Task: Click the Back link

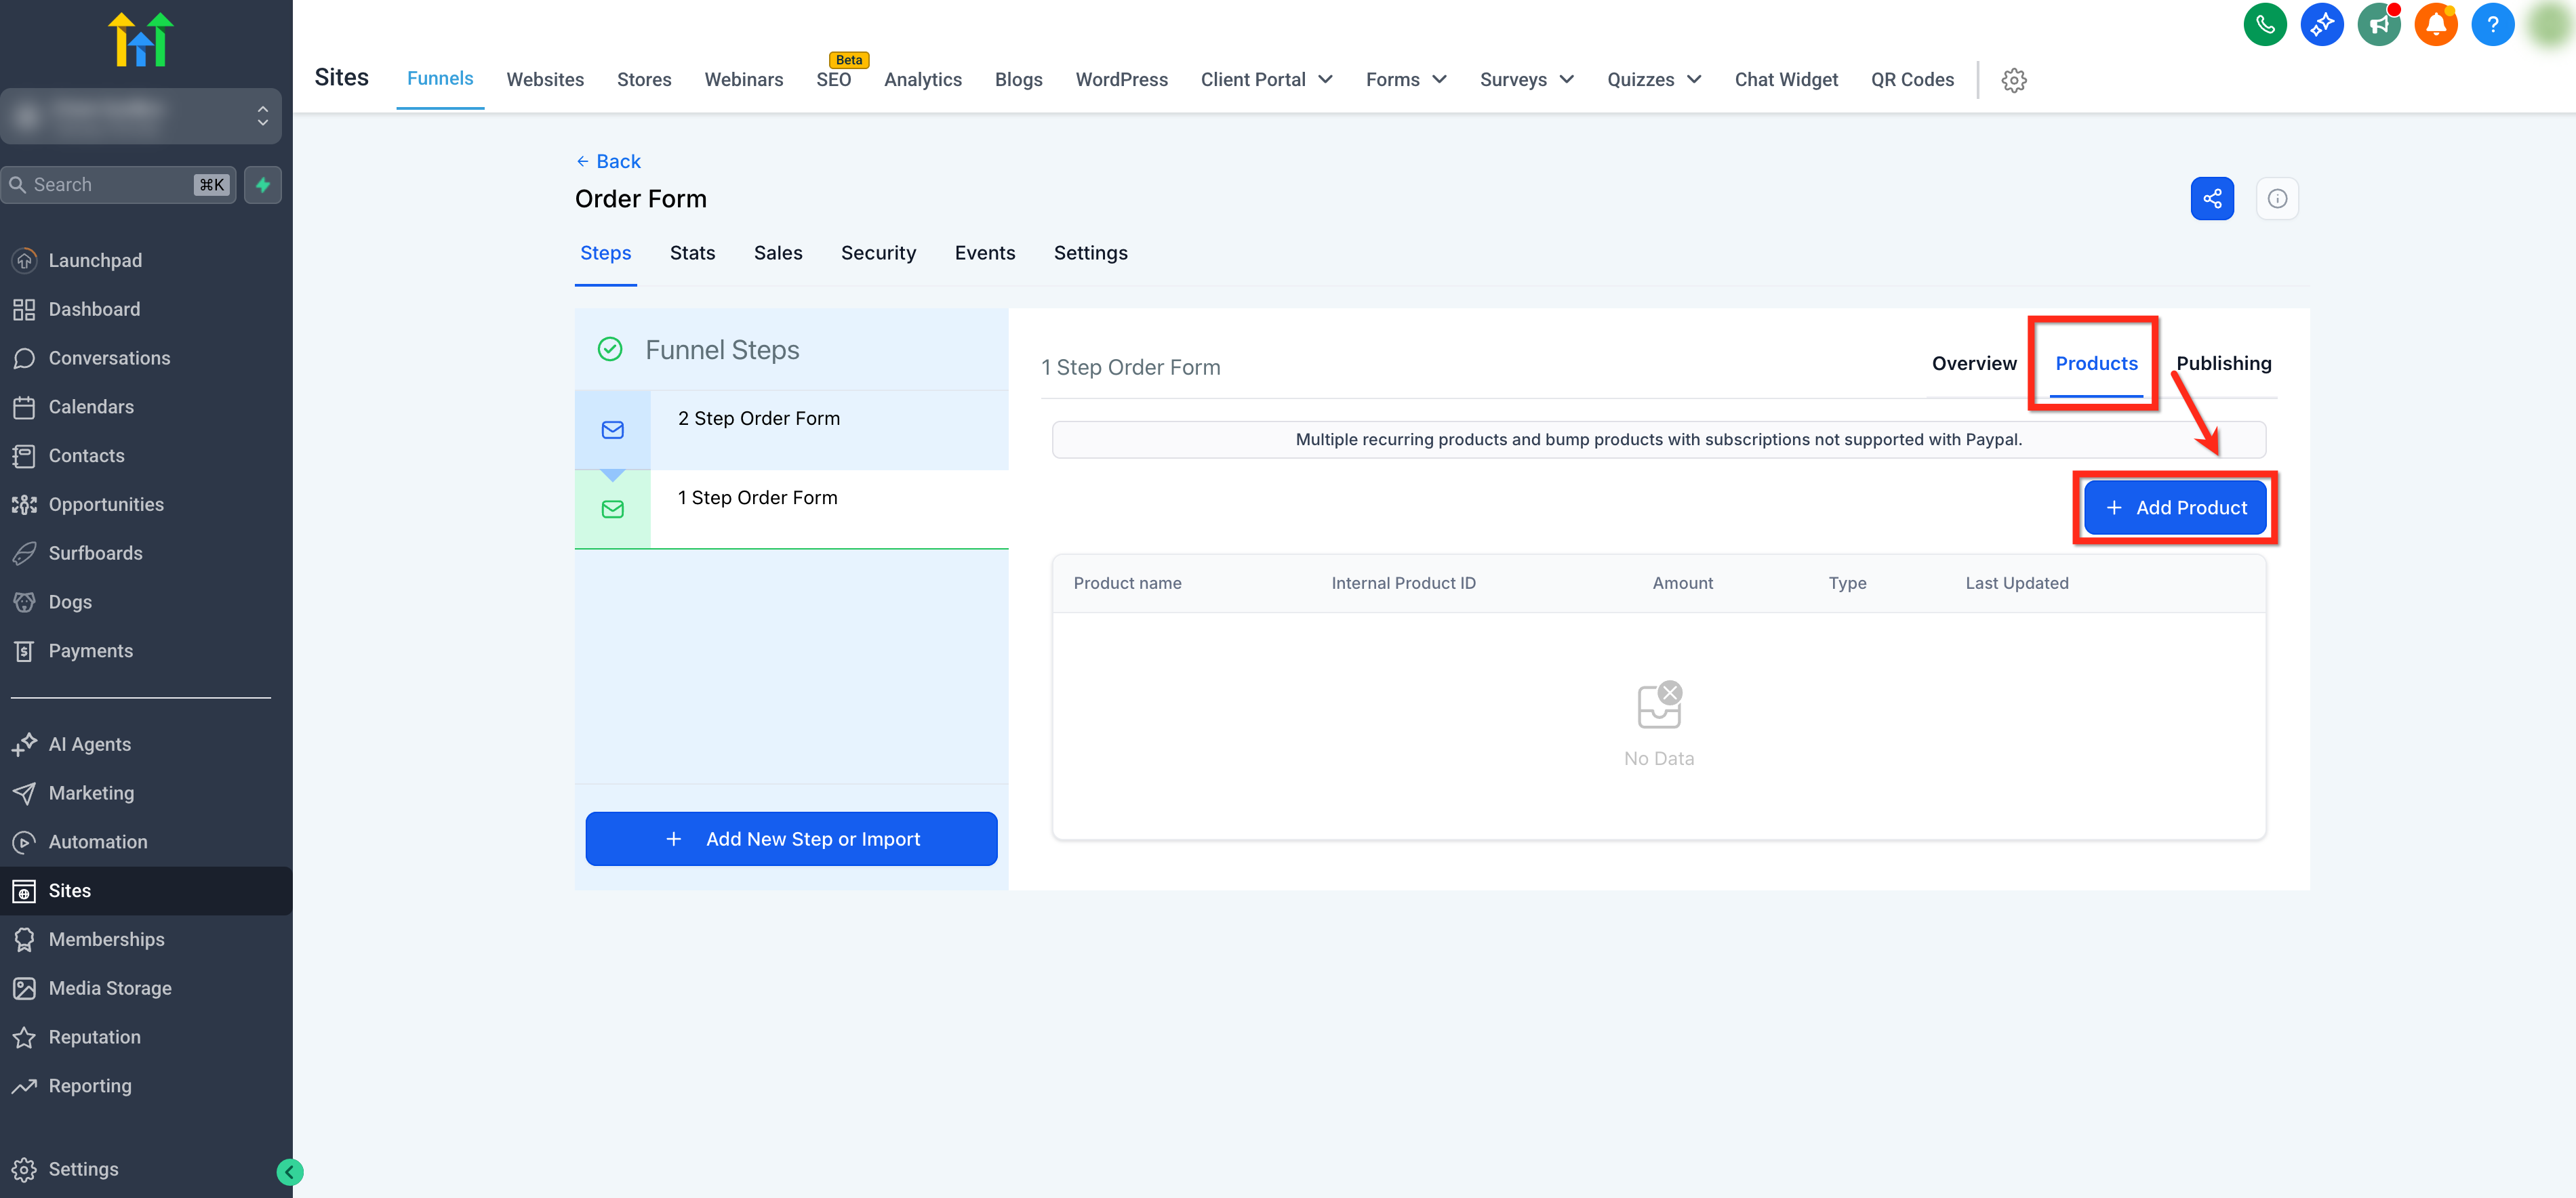Action: (x=608, y=161)
